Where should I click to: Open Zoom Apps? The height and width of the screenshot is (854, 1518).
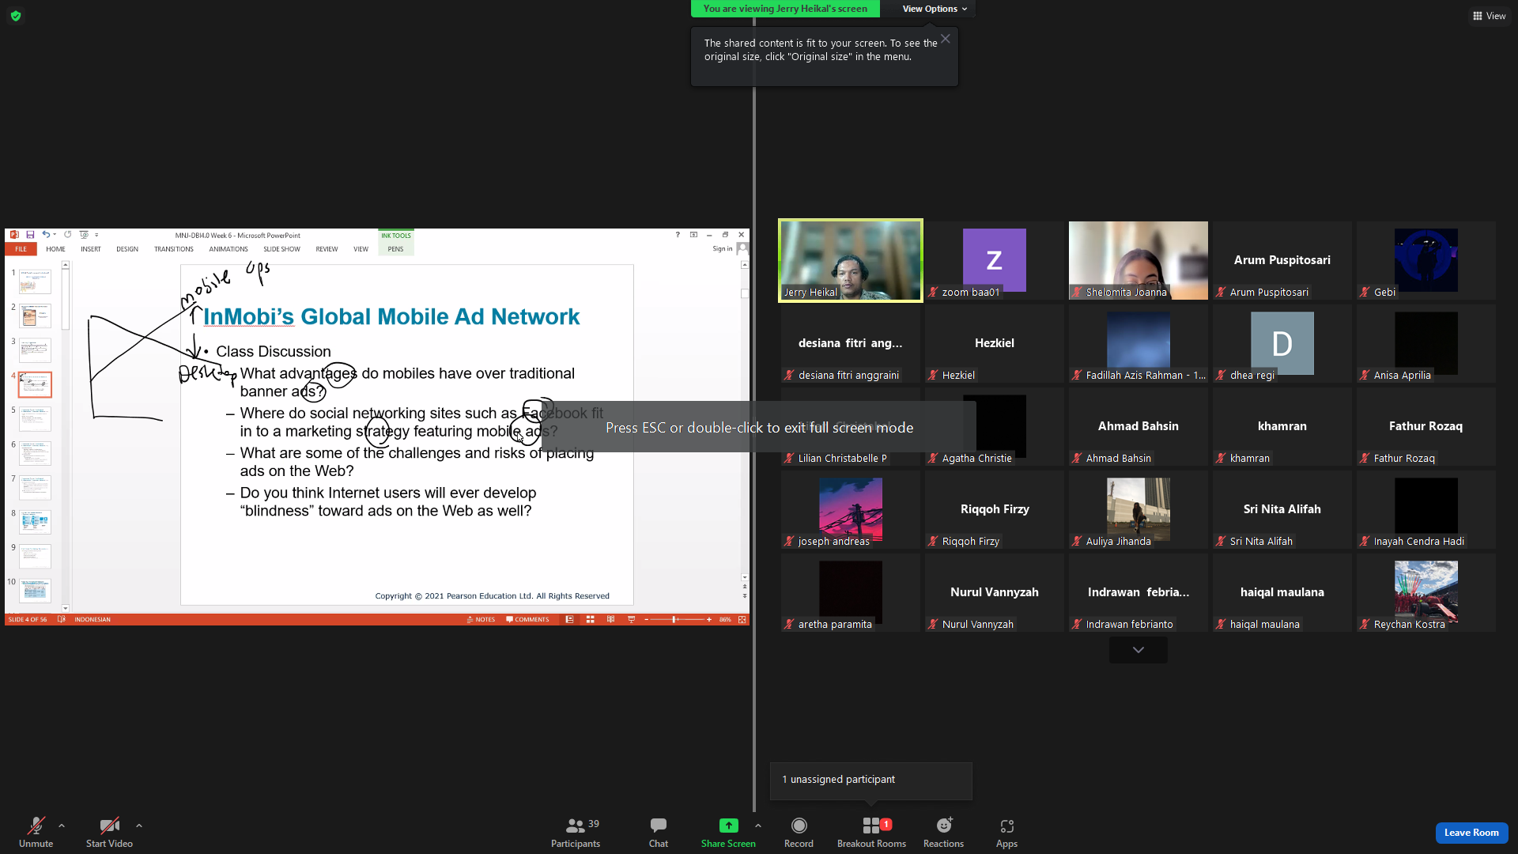click(1006, 832)
